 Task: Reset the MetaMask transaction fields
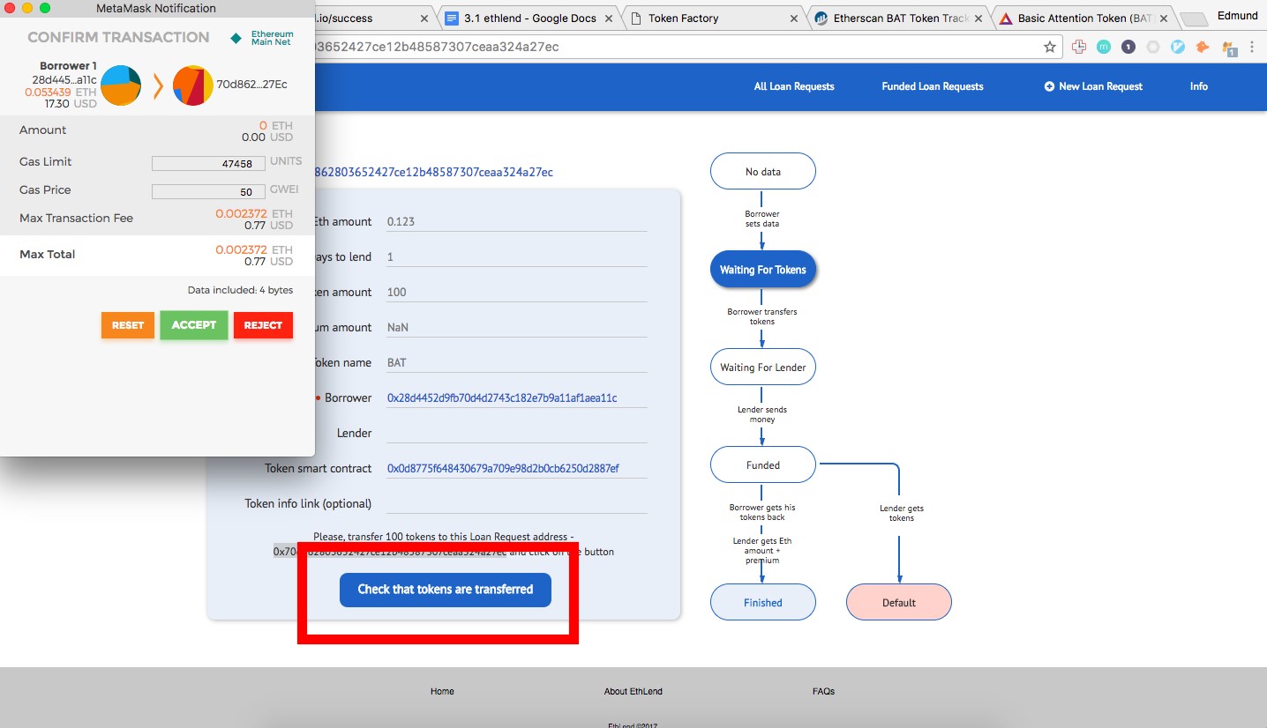128,325
